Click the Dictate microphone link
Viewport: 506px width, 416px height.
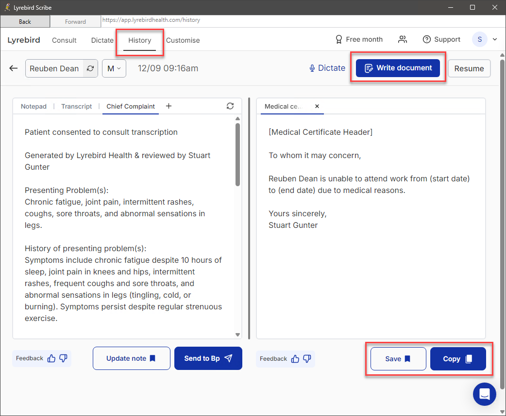pos(327,68)
